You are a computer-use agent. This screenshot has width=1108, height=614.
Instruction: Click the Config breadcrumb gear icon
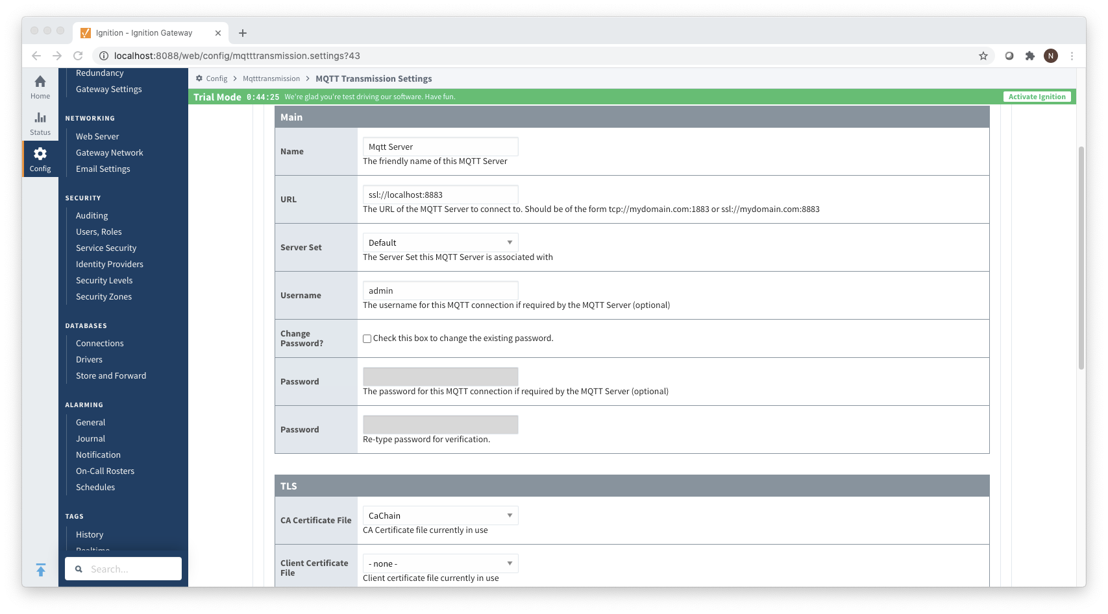coord(199,78)
